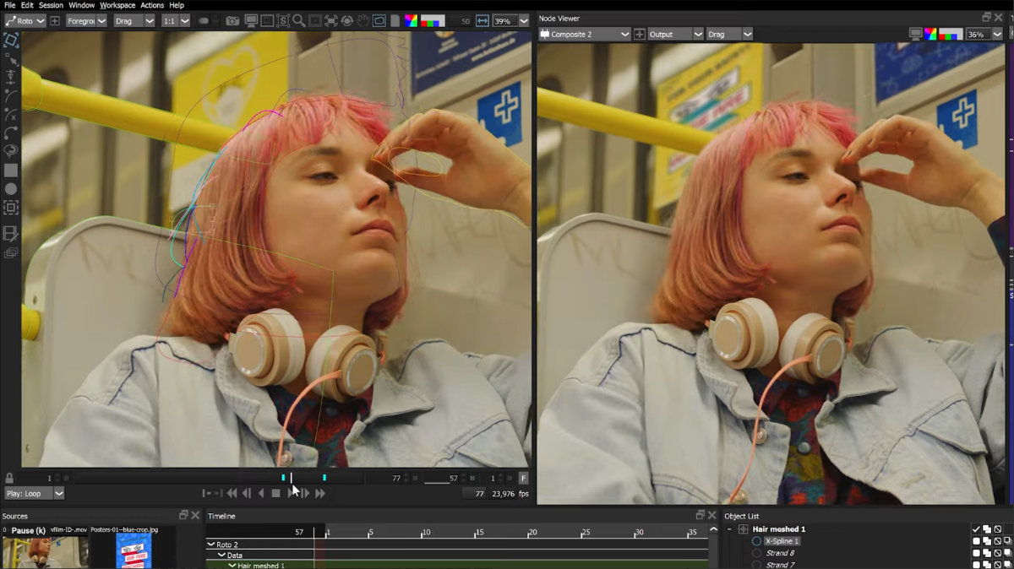The image size is (1014, 569).
Task: Toggle the F button beside the frame fields
Action: tap(523, 479)
